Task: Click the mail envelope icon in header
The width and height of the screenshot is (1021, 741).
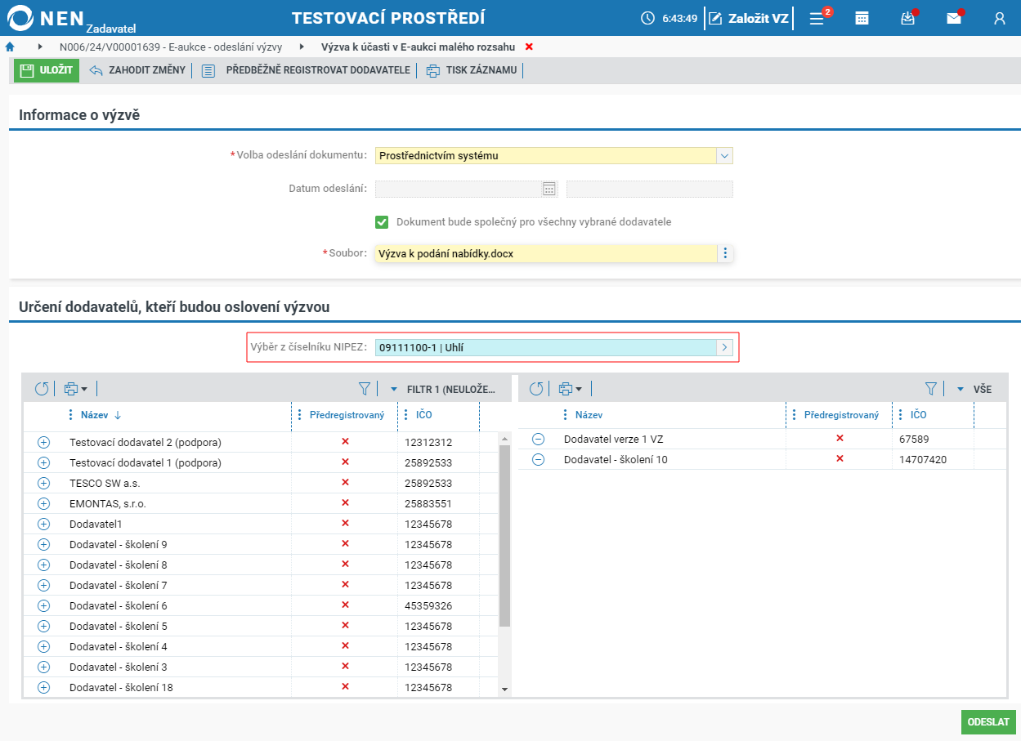Action: [x=954, y=18]
